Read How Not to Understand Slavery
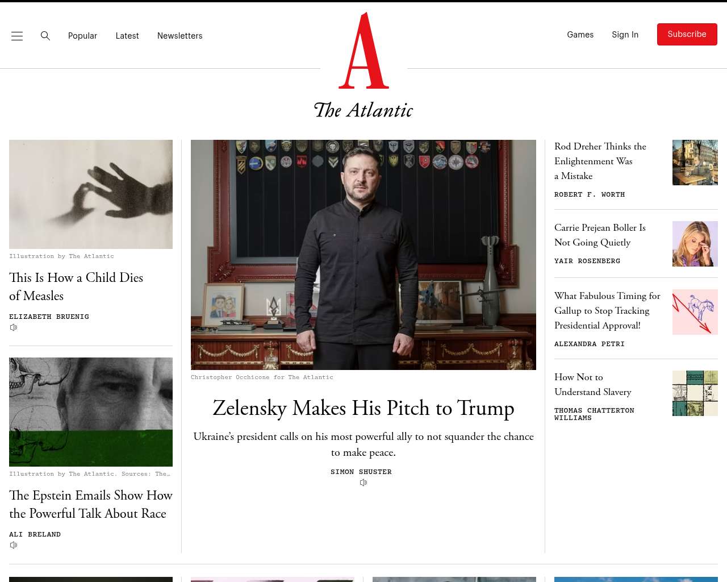727x582 pixels. click(593, 384)
